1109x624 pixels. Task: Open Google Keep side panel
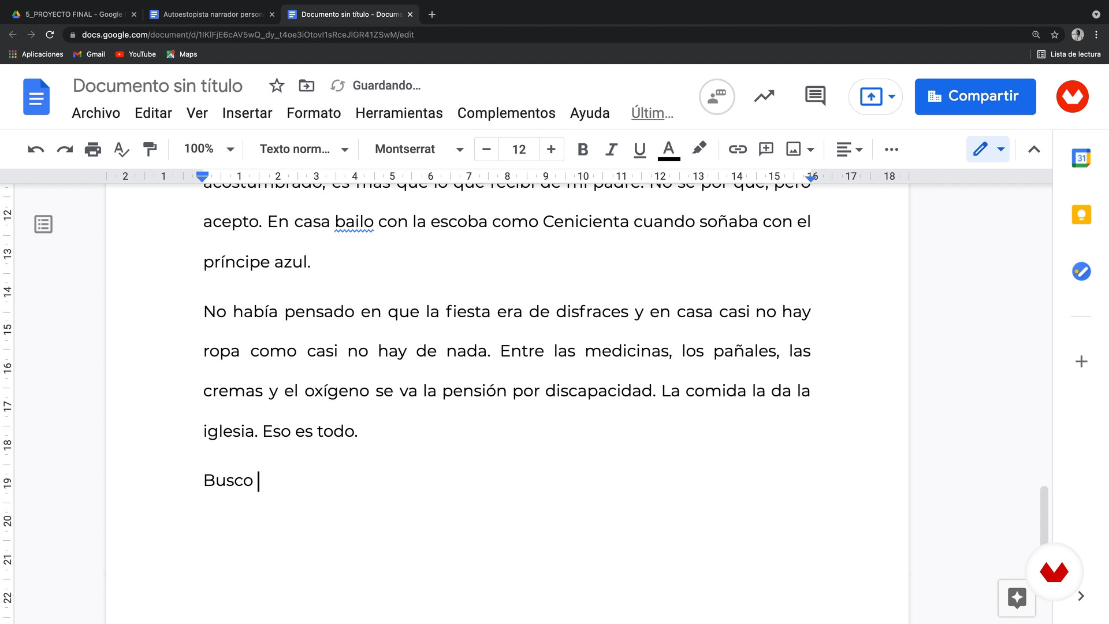click(1081, 215)
